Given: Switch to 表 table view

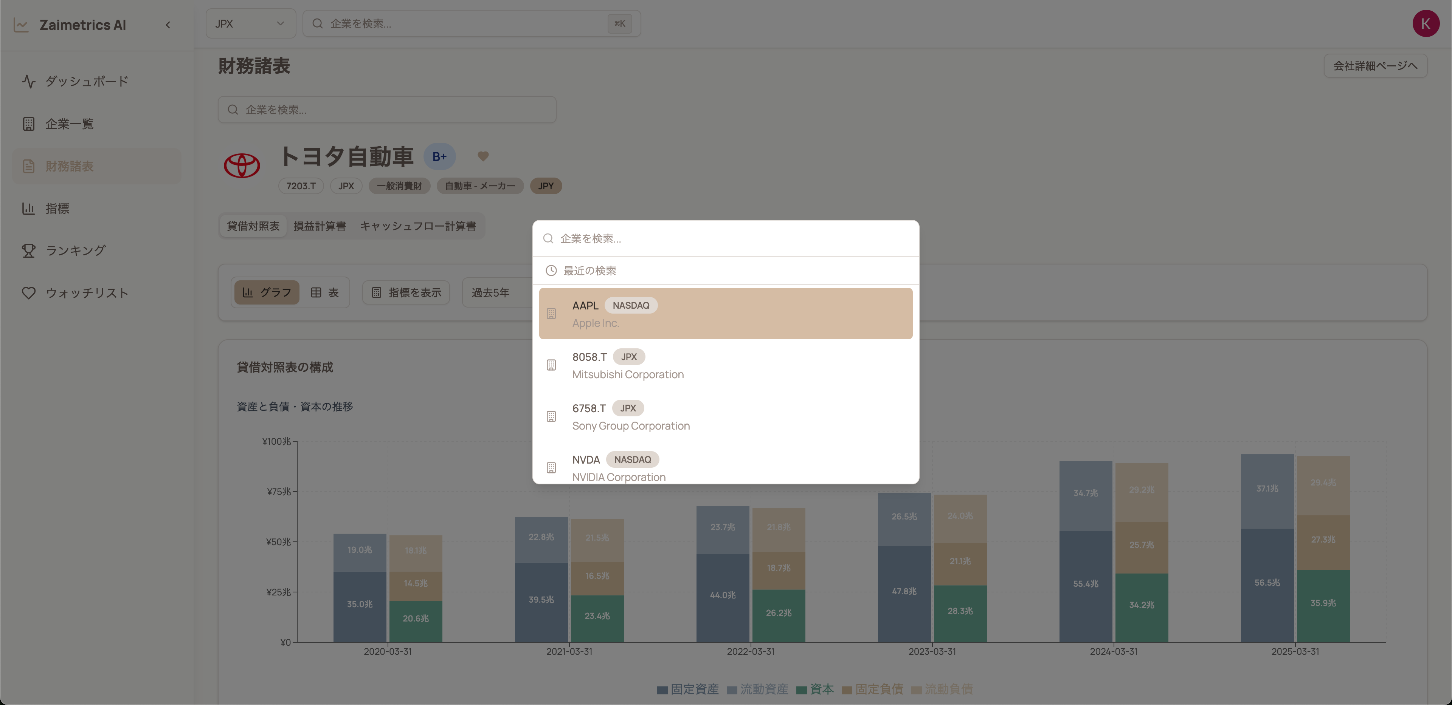Looking at the screenshot, I should 325,292.
